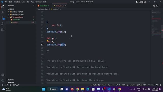Screen dimensions: 163x92
Task: Open Task View from taskbar
Action: pyautogui.click(x=62, y=89)
